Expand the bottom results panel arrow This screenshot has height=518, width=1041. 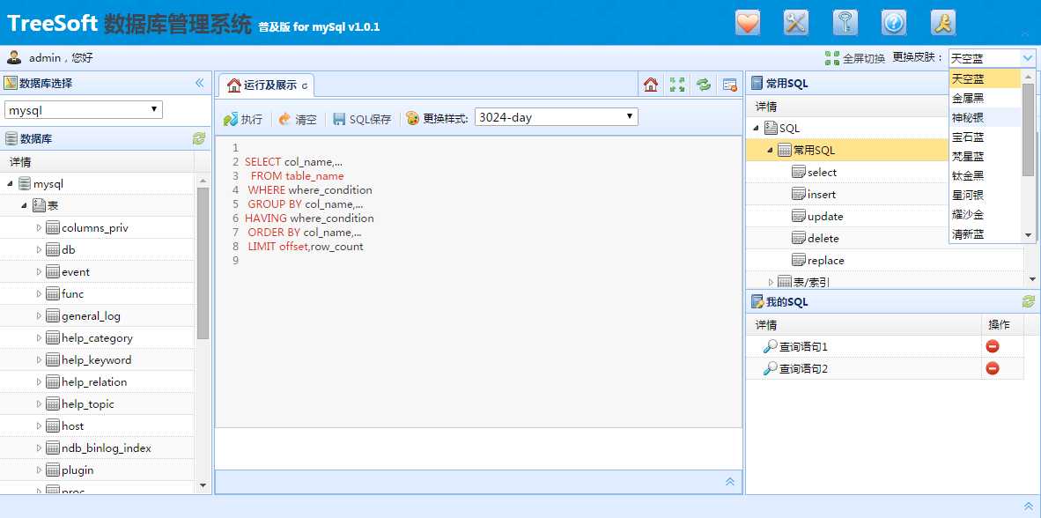[729, 482]
